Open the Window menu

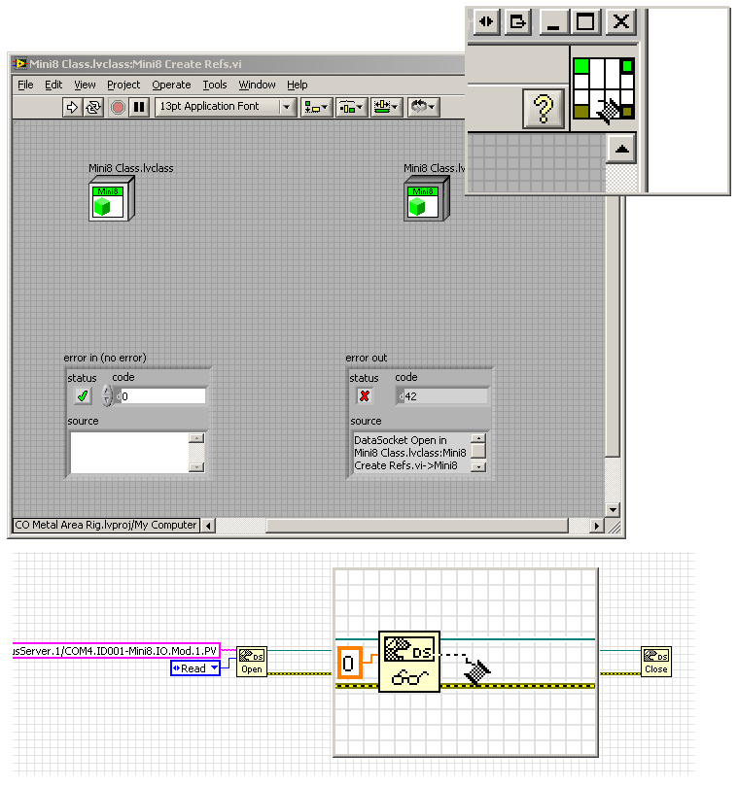(257, 85)
